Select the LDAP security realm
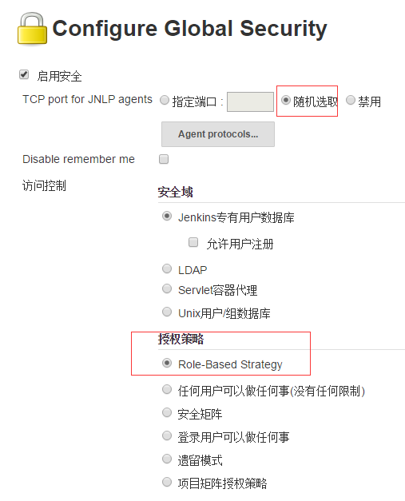405x501 pixels. [167, 268]
